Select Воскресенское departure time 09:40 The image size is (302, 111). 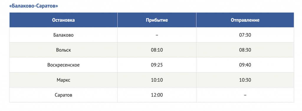245,65
